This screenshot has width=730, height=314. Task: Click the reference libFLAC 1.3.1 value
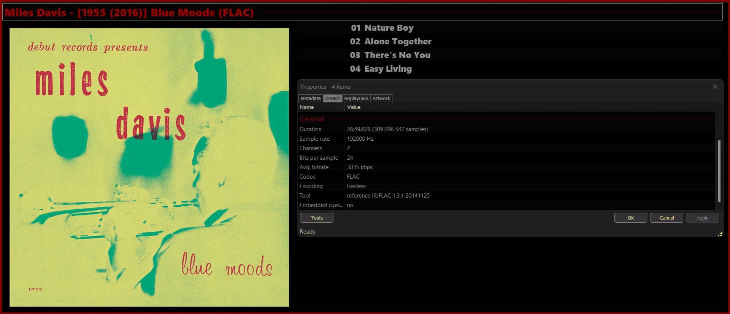pos(388,196)
